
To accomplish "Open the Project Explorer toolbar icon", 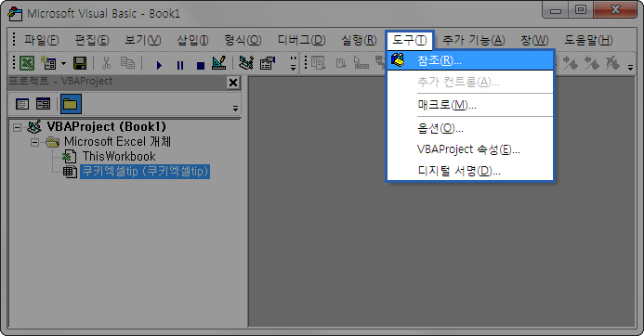I will pos(246,63).
